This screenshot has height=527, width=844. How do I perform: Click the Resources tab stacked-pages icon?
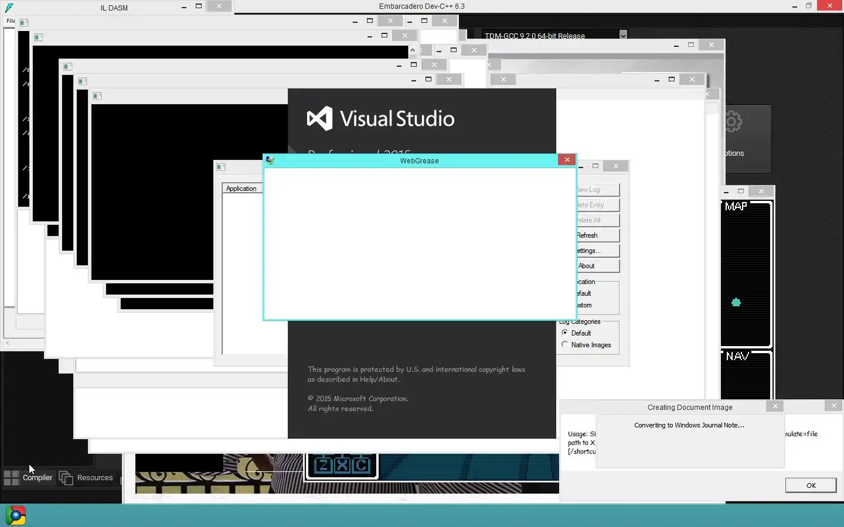[66, 478]
